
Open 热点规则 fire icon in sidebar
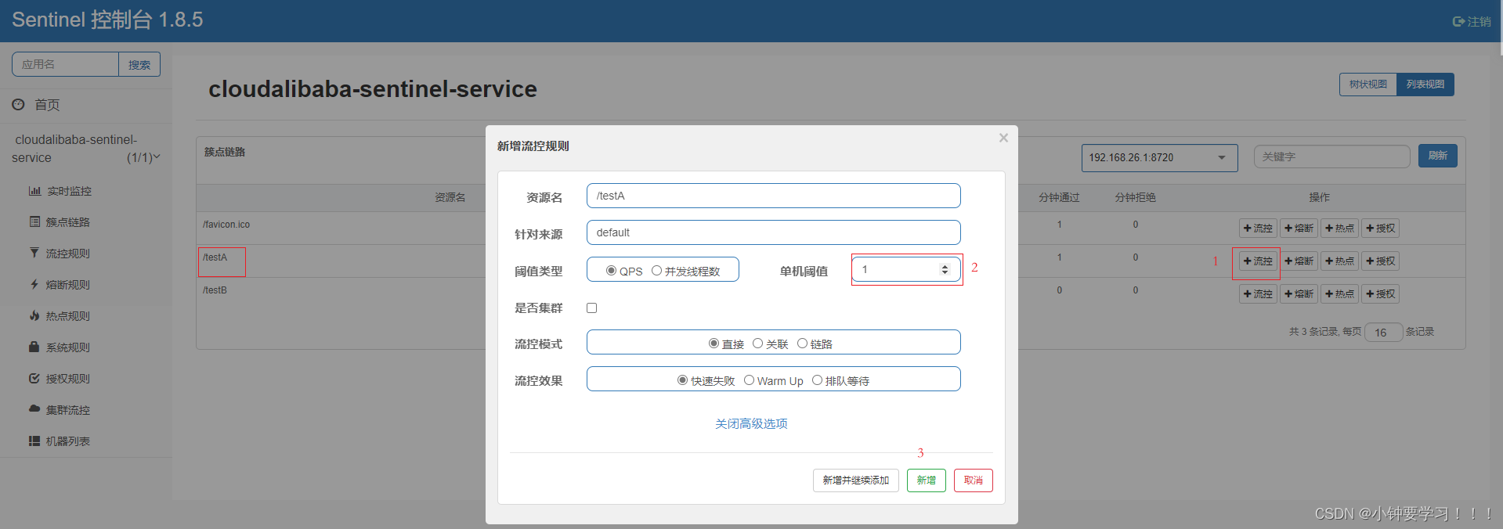[x=34, y=316]
